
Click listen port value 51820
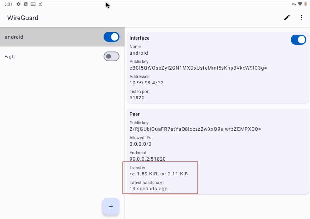(x=137, y=98)
